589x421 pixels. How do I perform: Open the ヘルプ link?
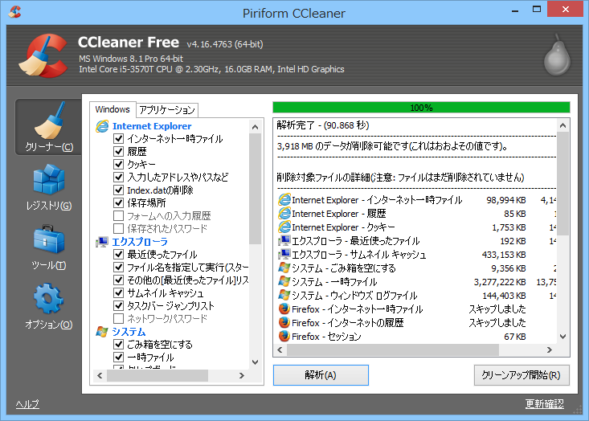click(27, 404)
